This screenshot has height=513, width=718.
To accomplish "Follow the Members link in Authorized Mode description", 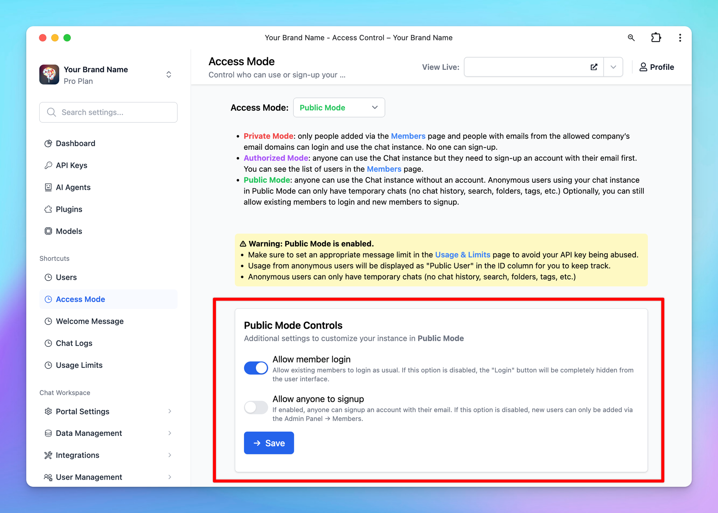I will pyautogui.click(x=384, y=169).
